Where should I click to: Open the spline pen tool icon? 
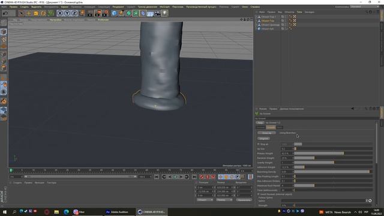[121, 13]
